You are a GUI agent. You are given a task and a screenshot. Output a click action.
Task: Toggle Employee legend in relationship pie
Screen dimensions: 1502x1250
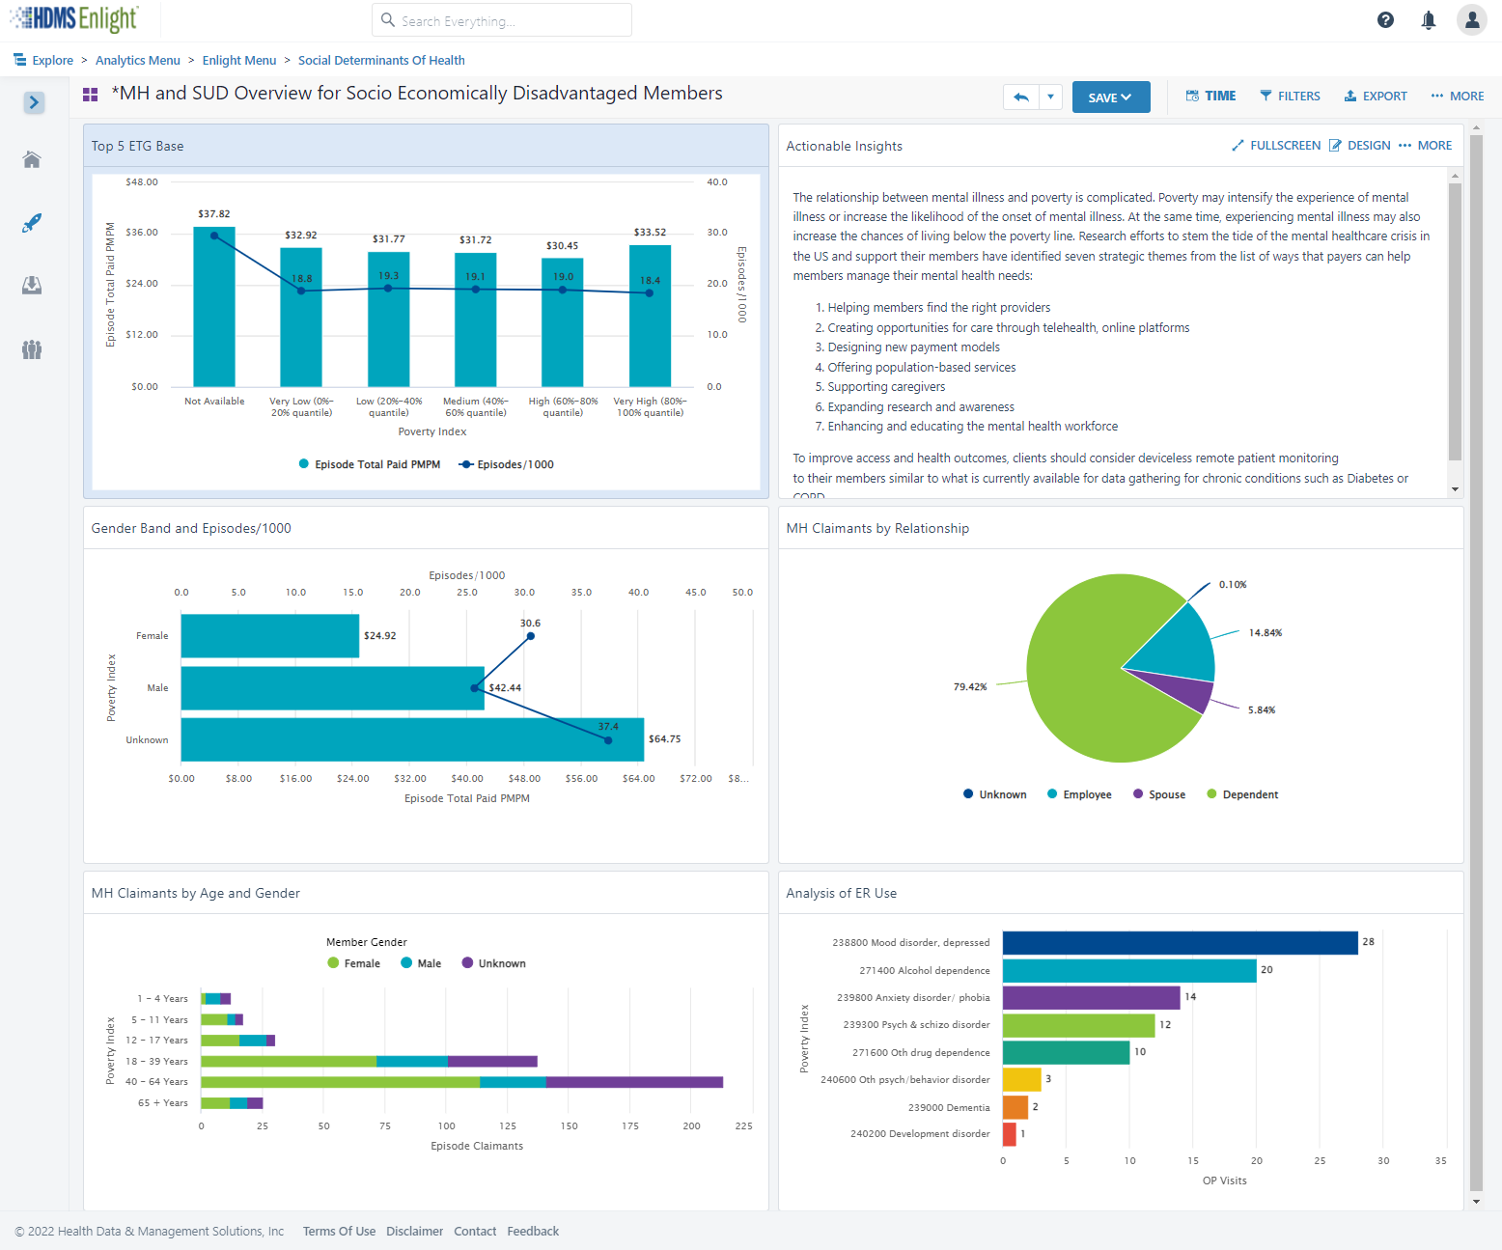coord(1080,794)
